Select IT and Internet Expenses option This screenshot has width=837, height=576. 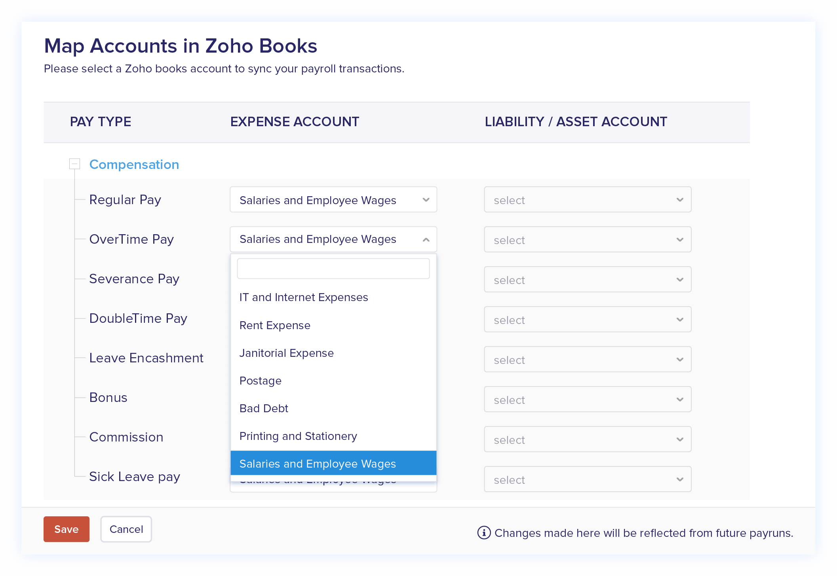point(304,297)
